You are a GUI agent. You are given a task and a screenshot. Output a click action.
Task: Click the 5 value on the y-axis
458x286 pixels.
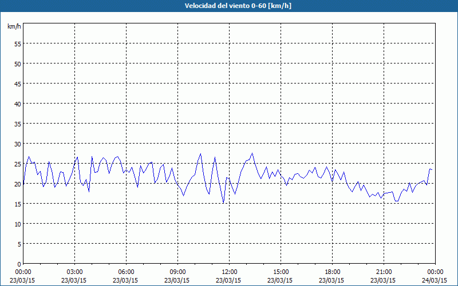click(19, 244)
